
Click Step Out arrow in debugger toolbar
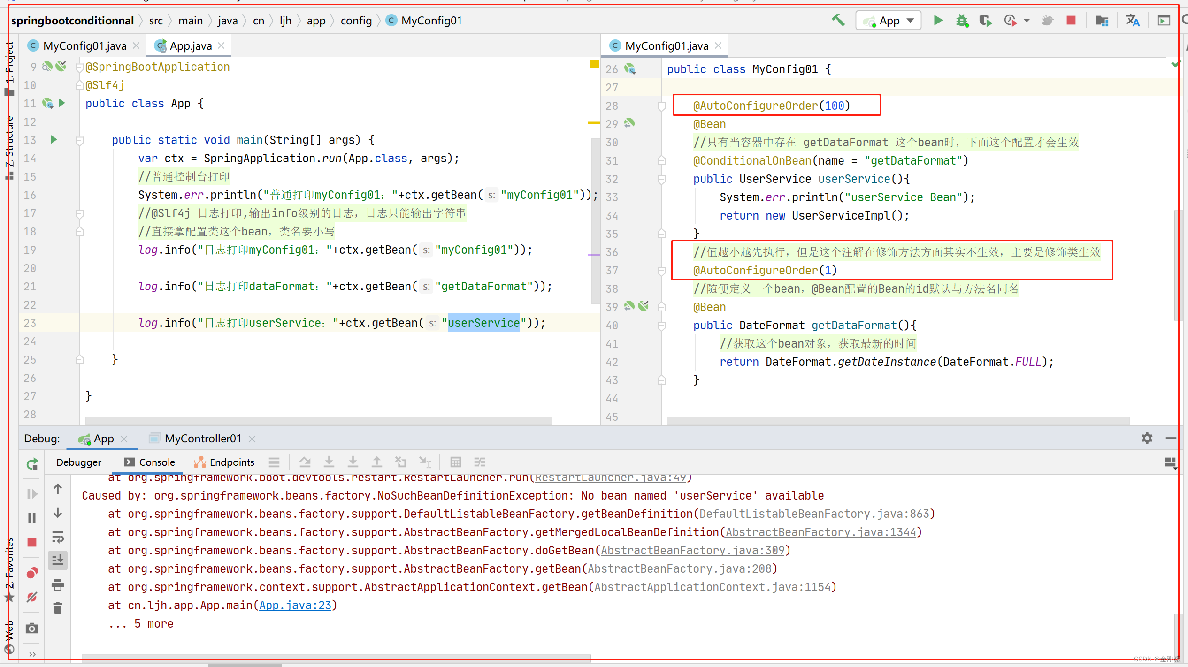[x=377, y=462]
